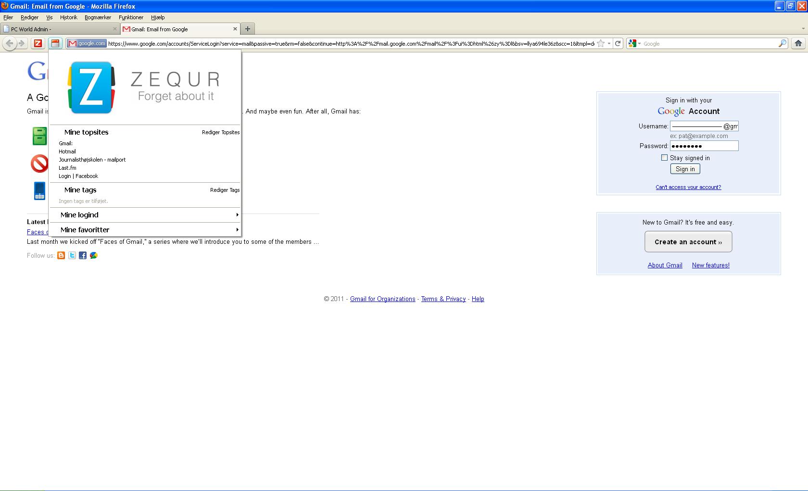
Task: Click the Password input field
Action: pyautogui.click(x=704, y=146)
